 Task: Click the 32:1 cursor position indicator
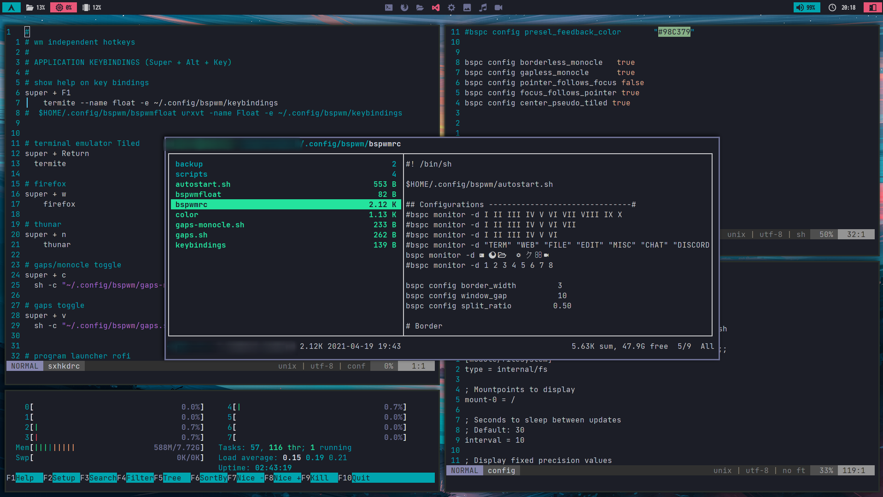856,234
